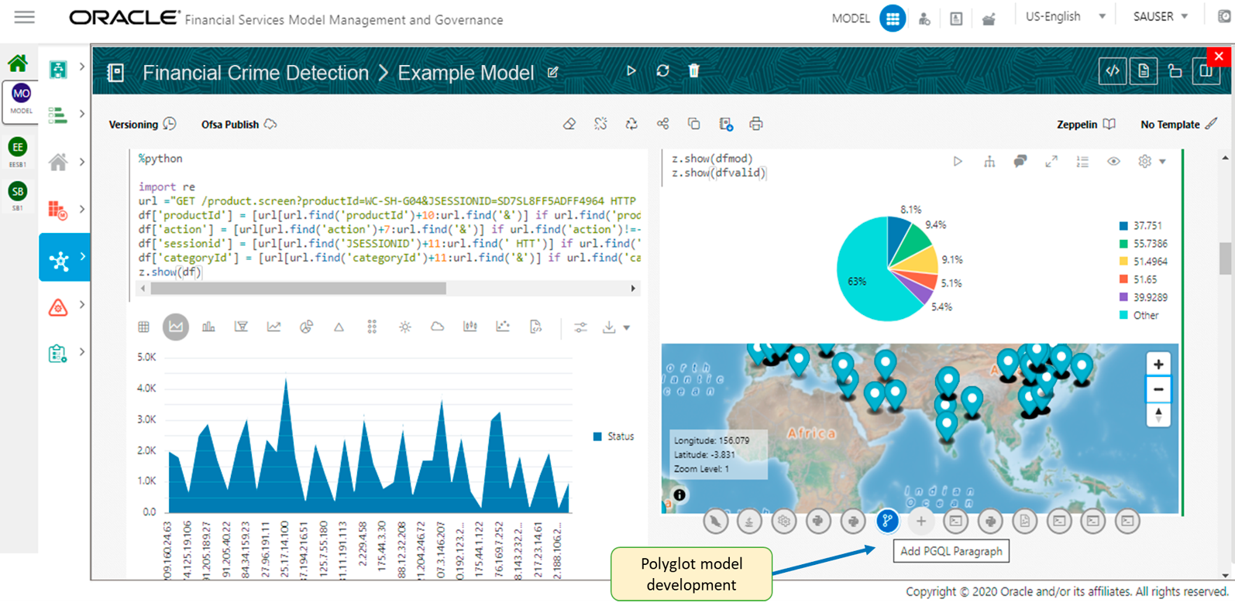Download the chart data
Viewport: 1235px width, 606px height.
[609, 327]
